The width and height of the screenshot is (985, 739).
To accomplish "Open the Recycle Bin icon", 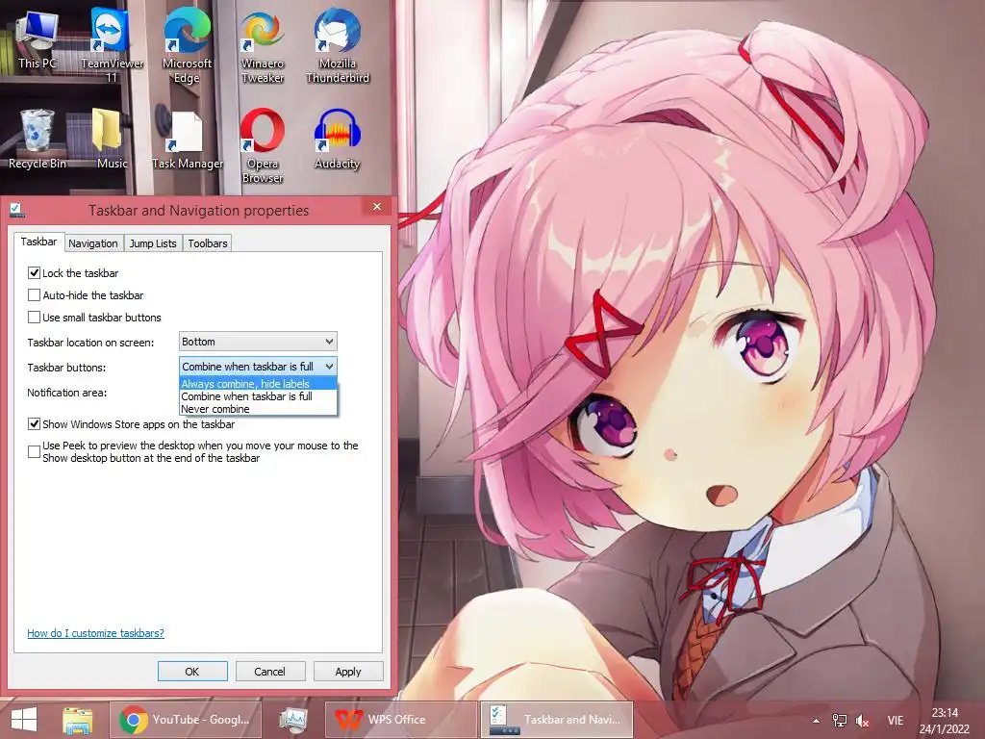I will 38,139.
